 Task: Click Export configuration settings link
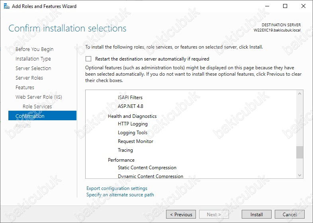pyautogui.click(x=117, y=188)
